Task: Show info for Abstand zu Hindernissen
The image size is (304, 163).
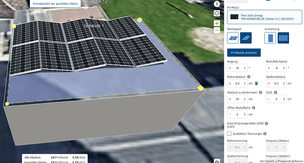Action: click(260, 92)
